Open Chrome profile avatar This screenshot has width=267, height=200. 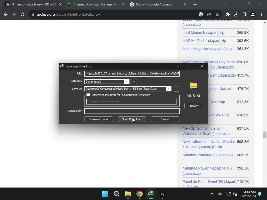click(253, 15)
